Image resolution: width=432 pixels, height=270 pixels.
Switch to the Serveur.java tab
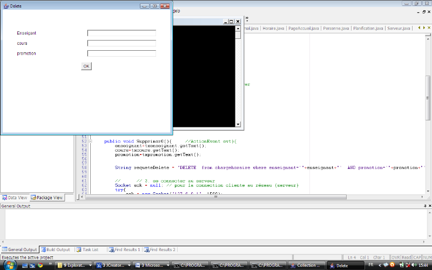(x=399, y=28)
